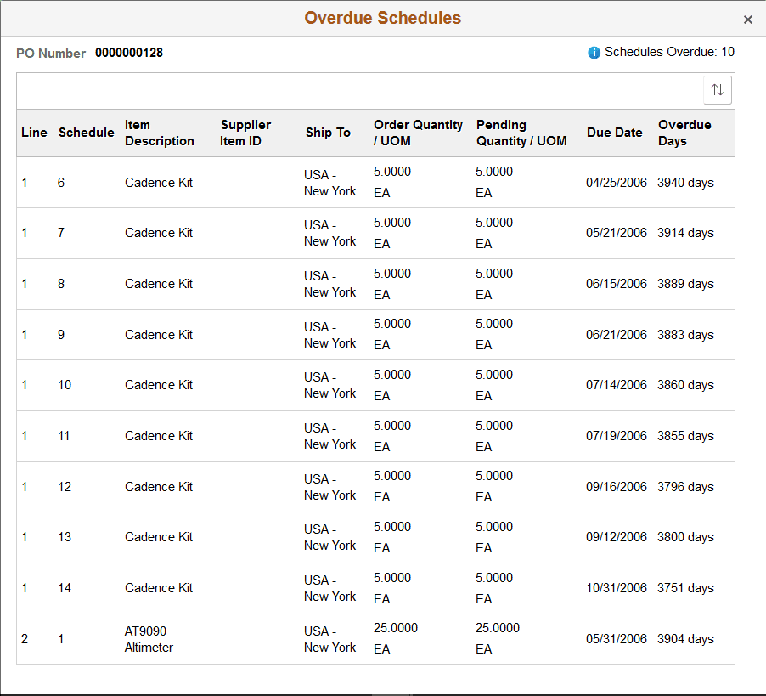Click the USA - New York ship location for line 2
Image resolution: width=766 pixels, height=696 pixels.
coord(329,639)
